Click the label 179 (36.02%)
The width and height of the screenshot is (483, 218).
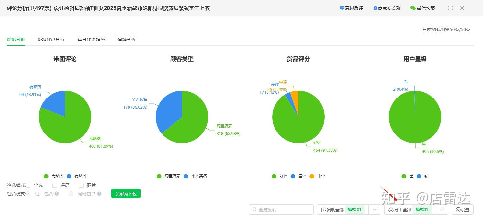point(135,107)
